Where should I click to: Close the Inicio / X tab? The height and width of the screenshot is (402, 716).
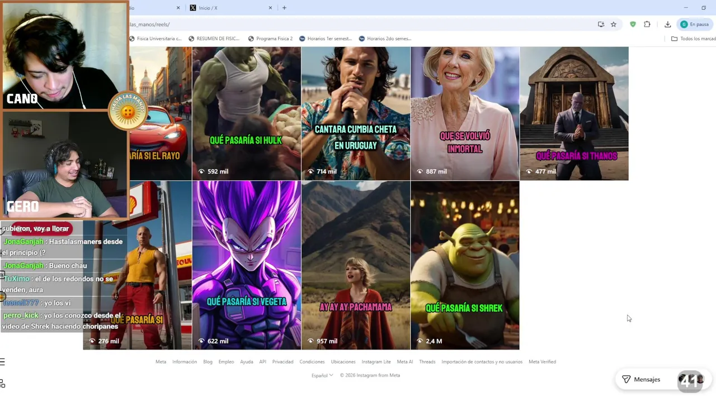pyautogui.click(x=271, y=8)
